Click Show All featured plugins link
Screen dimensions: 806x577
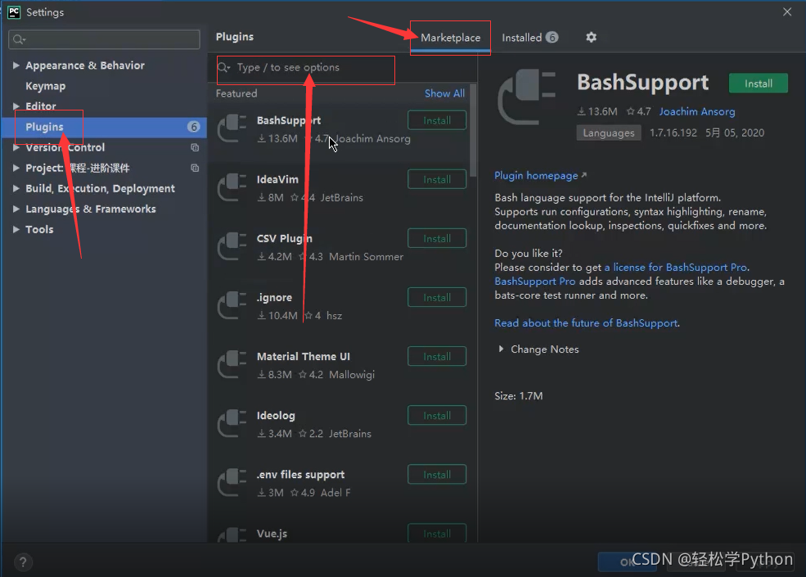coord(444,93)
